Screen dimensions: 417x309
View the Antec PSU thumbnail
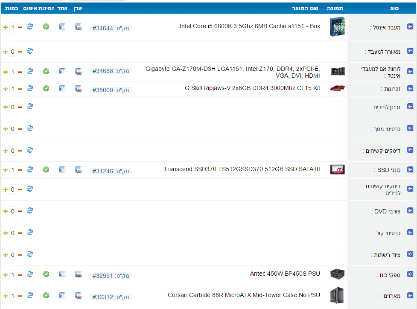click(x=337, y=274)
